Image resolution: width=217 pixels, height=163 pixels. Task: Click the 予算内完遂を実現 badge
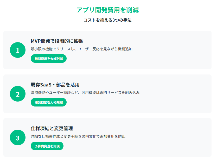pyautogui.click(x=47, y=146)
